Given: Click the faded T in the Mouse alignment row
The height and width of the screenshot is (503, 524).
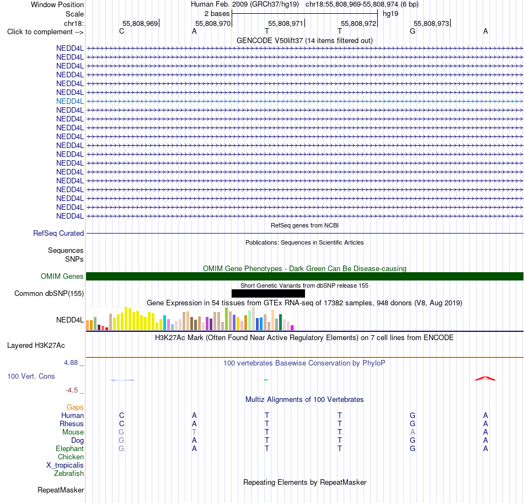Looking at the screenshot, I should pyautogui.click(x=194, y=432).
